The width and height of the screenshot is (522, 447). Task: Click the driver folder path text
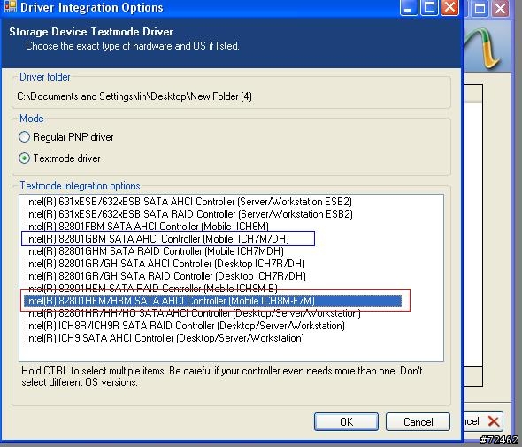click(x=134, y=96)
